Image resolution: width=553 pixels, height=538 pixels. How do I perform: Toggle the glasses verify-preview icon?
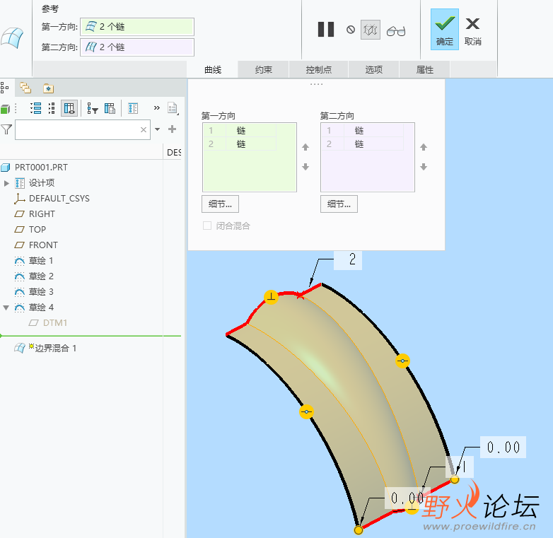(x=396, y=31)
